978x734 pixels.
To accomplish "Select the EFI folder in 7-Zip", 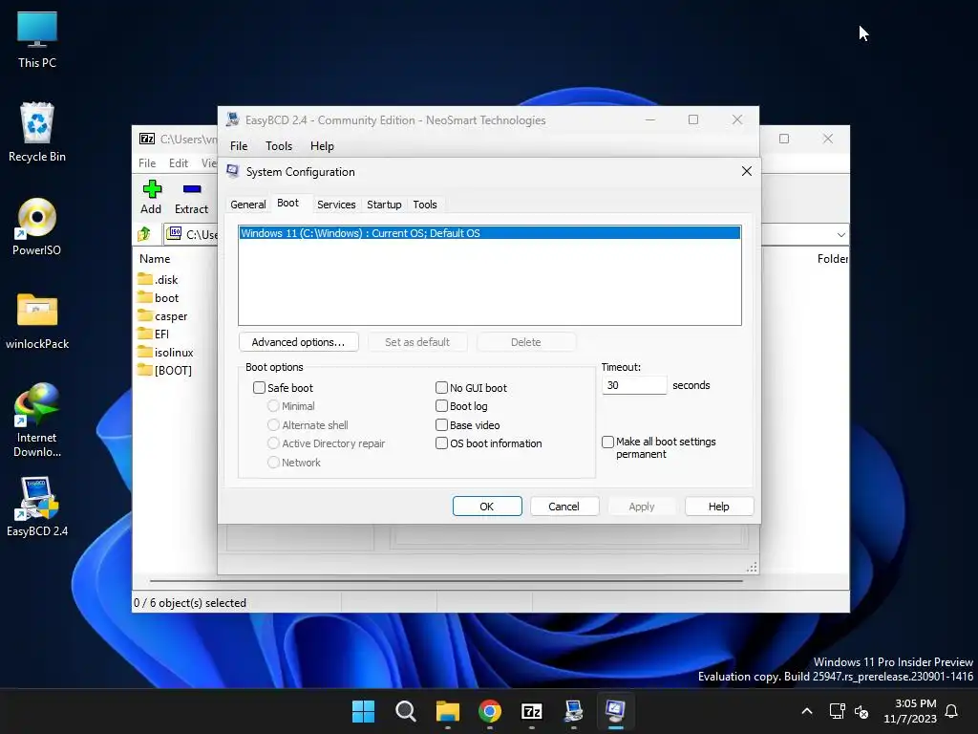I will click(x=154, y=334).
